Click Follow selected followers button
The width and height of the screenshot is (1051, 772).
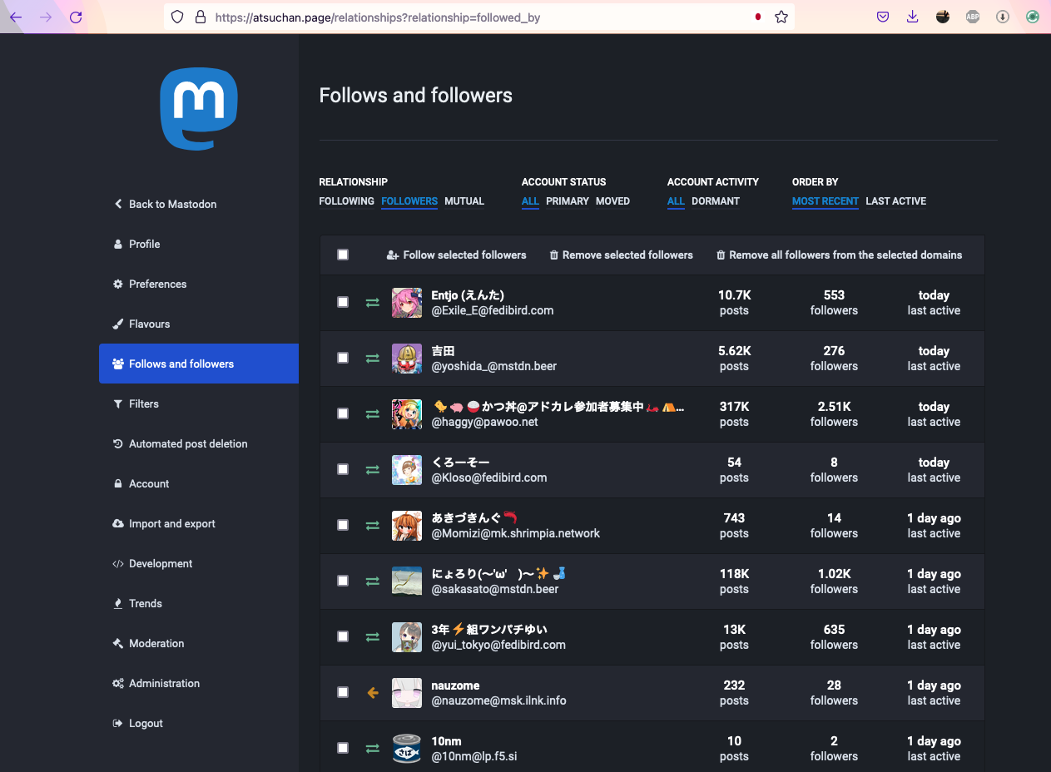457,255
